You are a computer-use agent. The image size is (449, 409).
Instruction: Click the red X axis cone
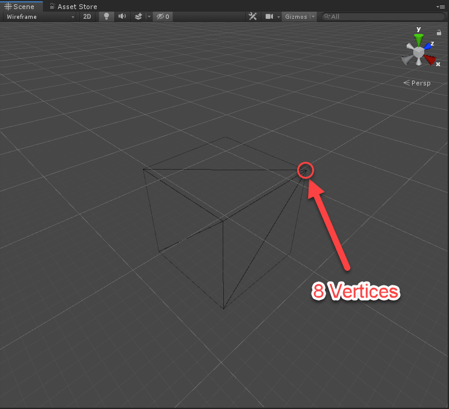click(430, 59)
